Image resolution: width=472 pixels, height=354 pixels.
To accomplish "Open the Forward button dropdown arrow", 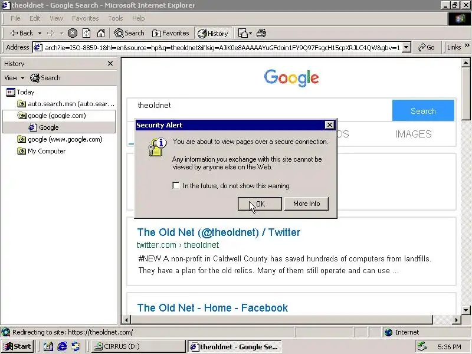I will [x=61, y=33].
